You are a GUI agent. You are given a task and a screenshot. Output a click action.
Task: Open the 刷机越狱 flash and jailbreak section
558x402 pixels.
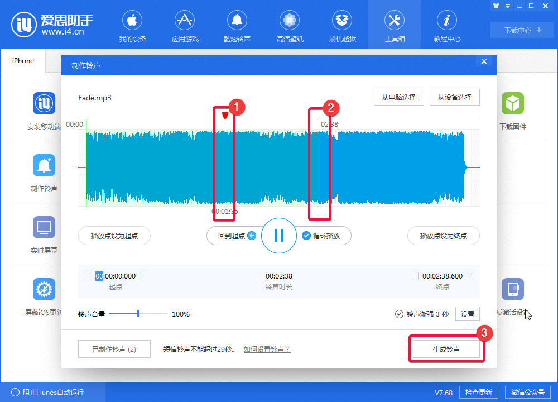[341, 25]
